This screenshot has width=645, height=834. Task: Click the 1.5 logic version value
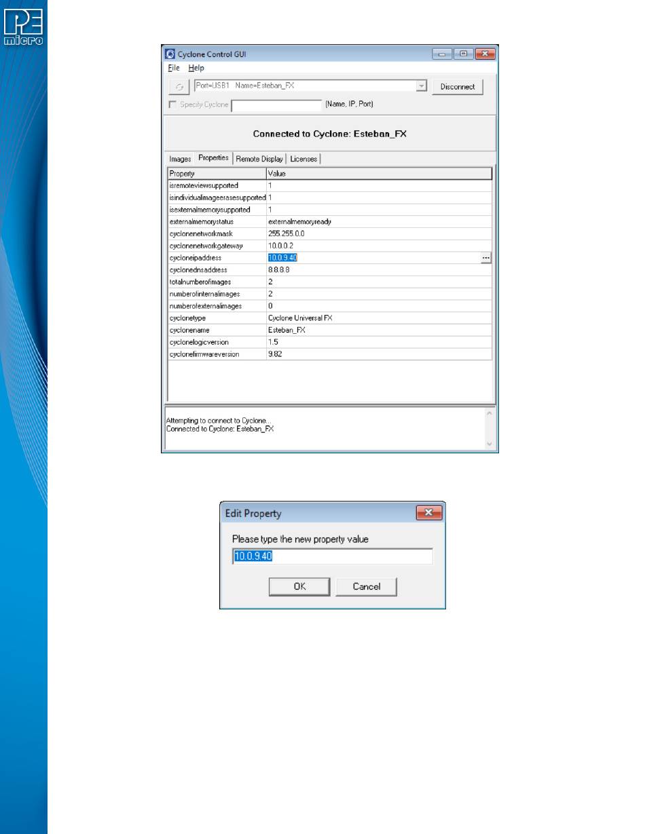(379, 342)
